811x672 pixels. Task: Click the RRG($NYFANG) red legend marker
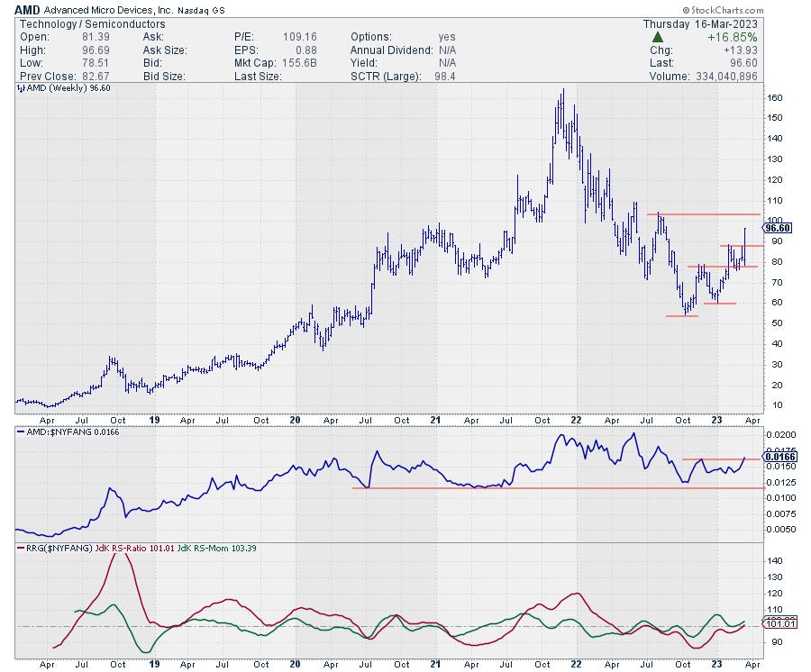(22, 547)
